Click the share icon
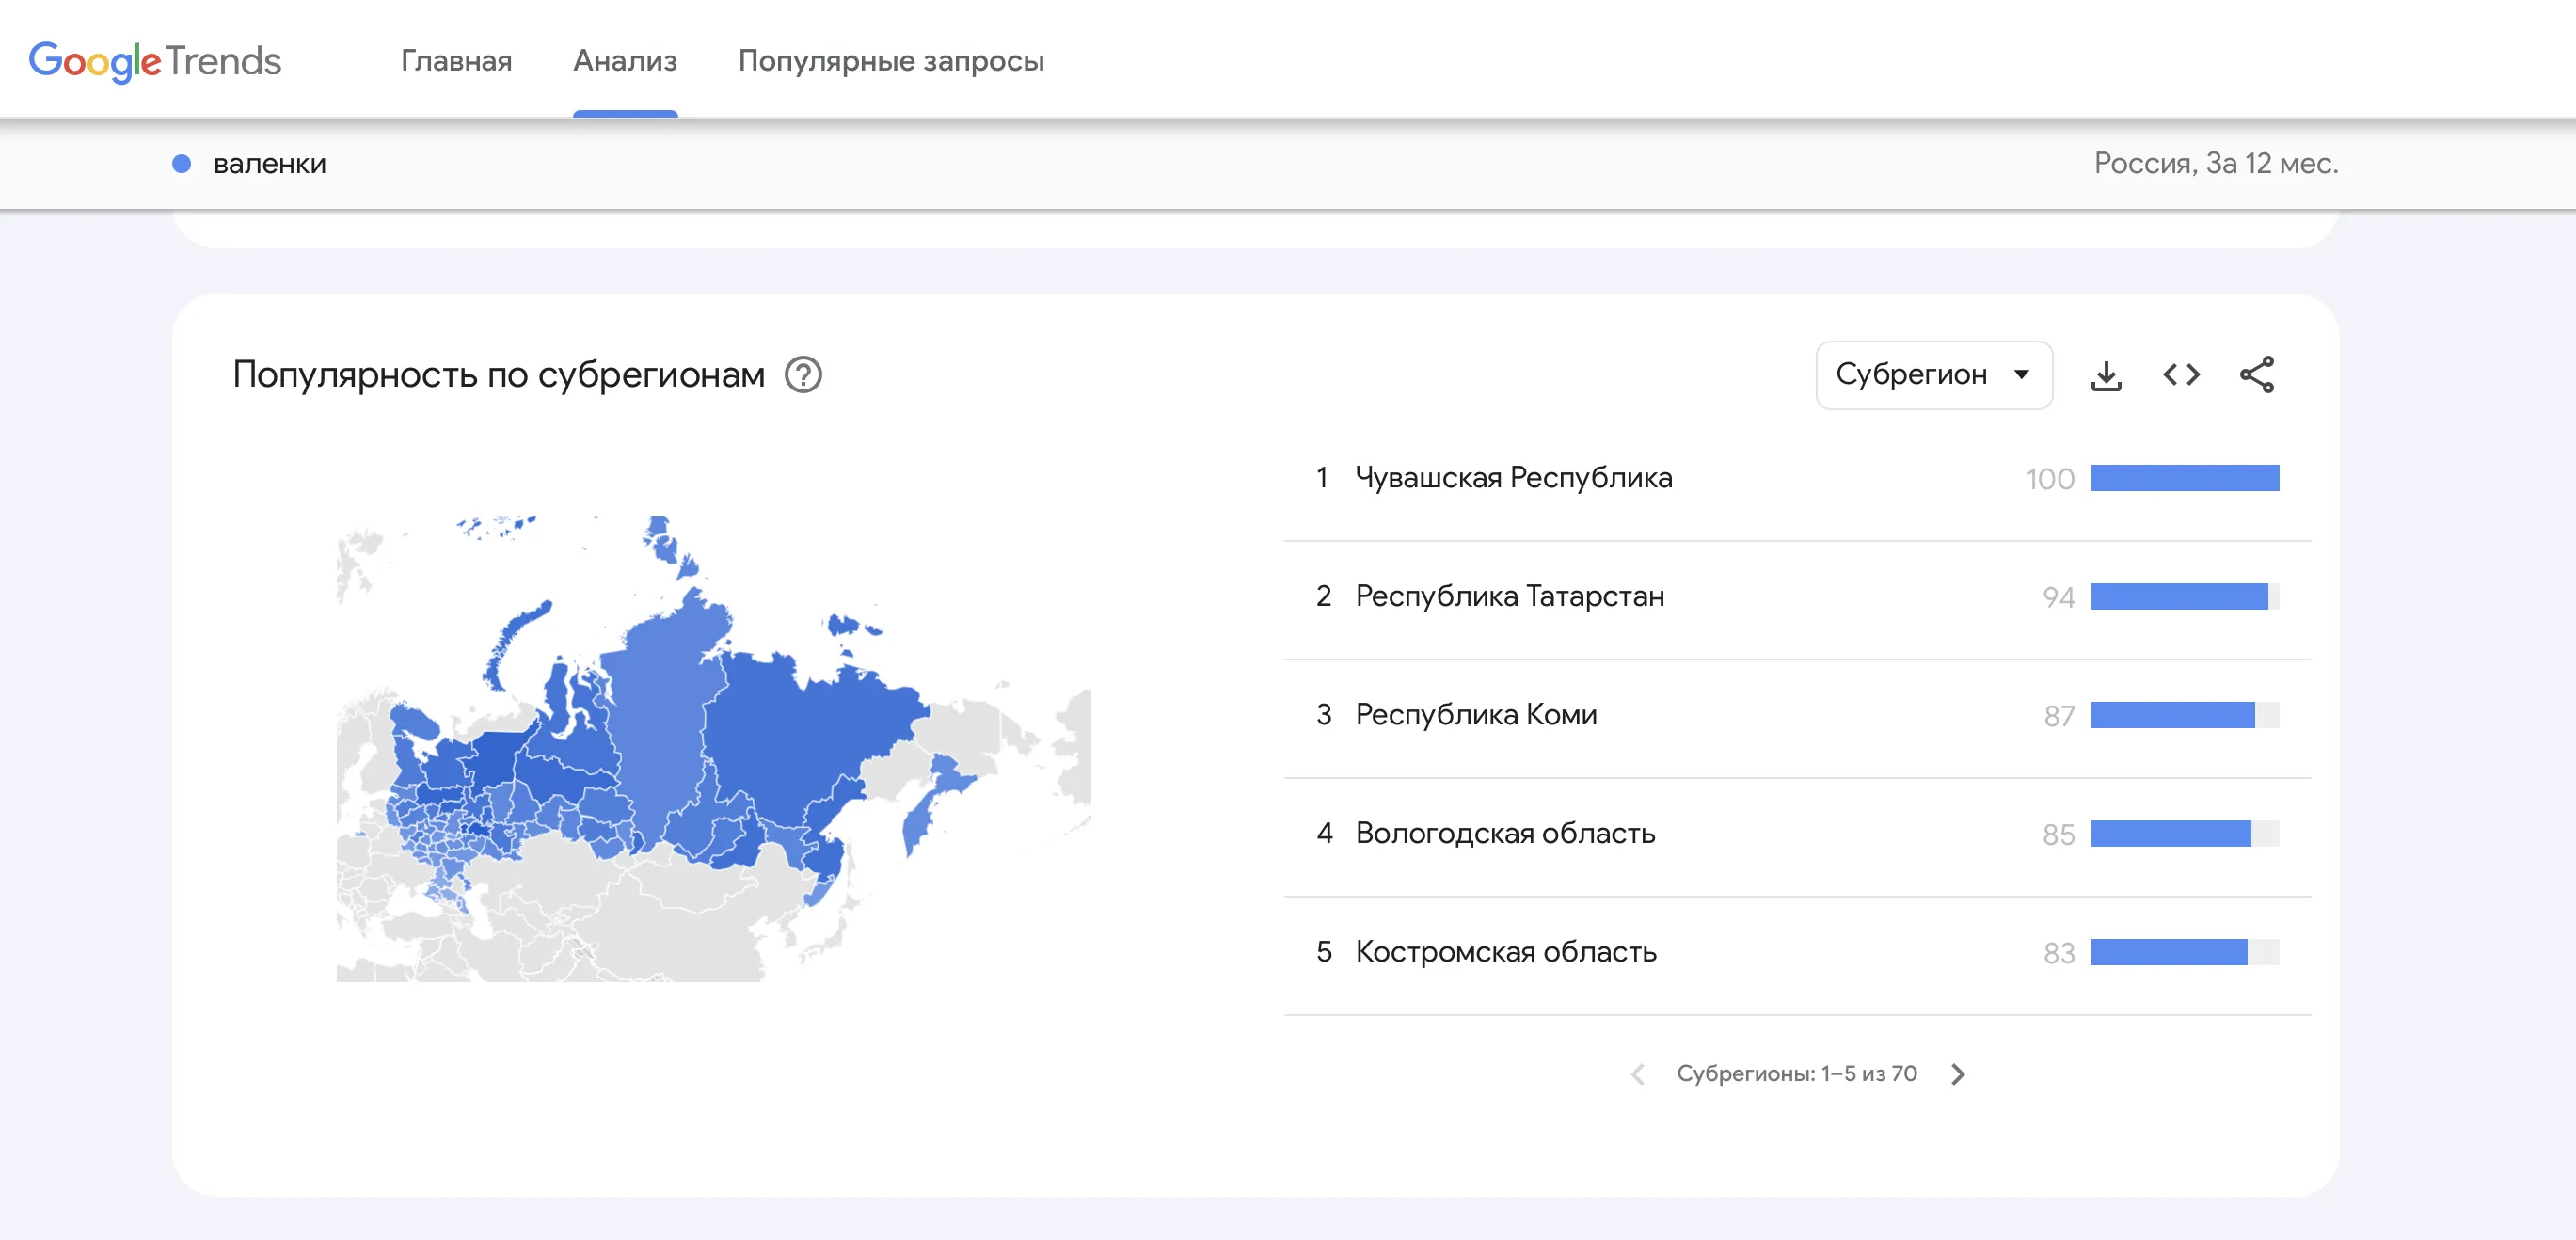The height and width of the screenshot is (1240, 2576). [x=2256, y=375]
